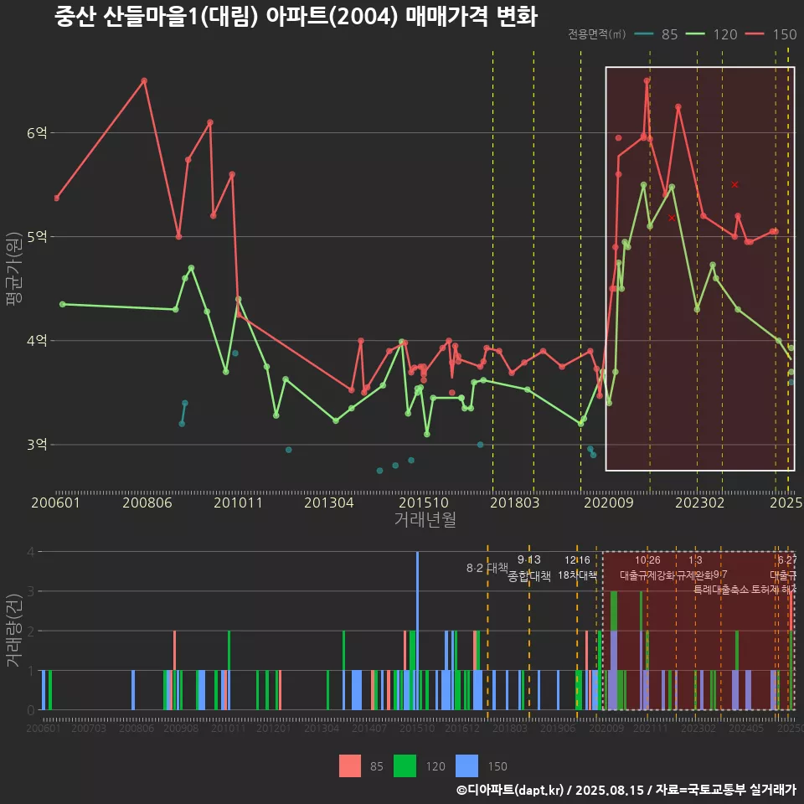Viewport: 804px width, 804px height.
Task: Click the 120 green line legend entry at top
Action: (x=711, y=34)
